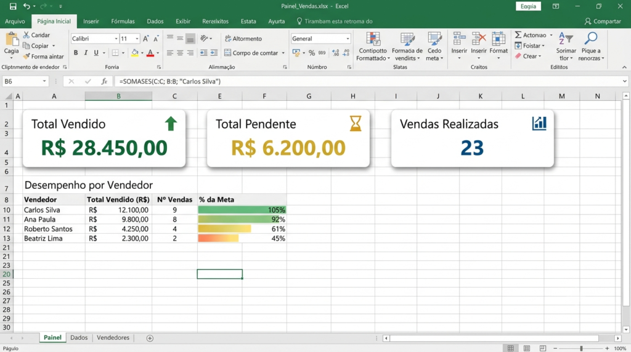Image resolution: width=631 pixels, height=352 pixels.
Task: Move the zoom slider handle in the status bar
Action: pos(581,348)
